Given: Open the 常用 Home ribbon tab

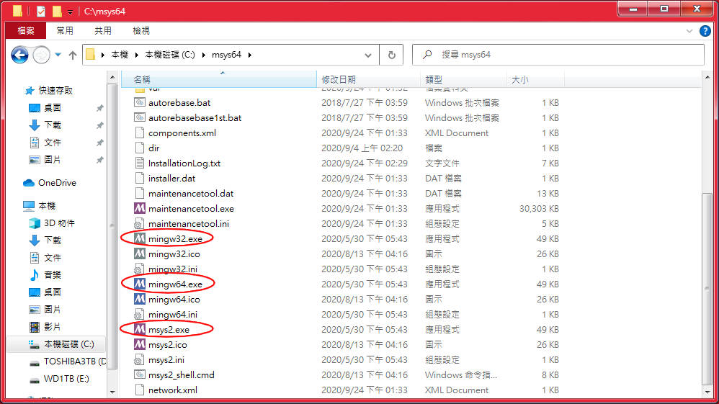Looking at the screenshot, I should coord(65,31).
